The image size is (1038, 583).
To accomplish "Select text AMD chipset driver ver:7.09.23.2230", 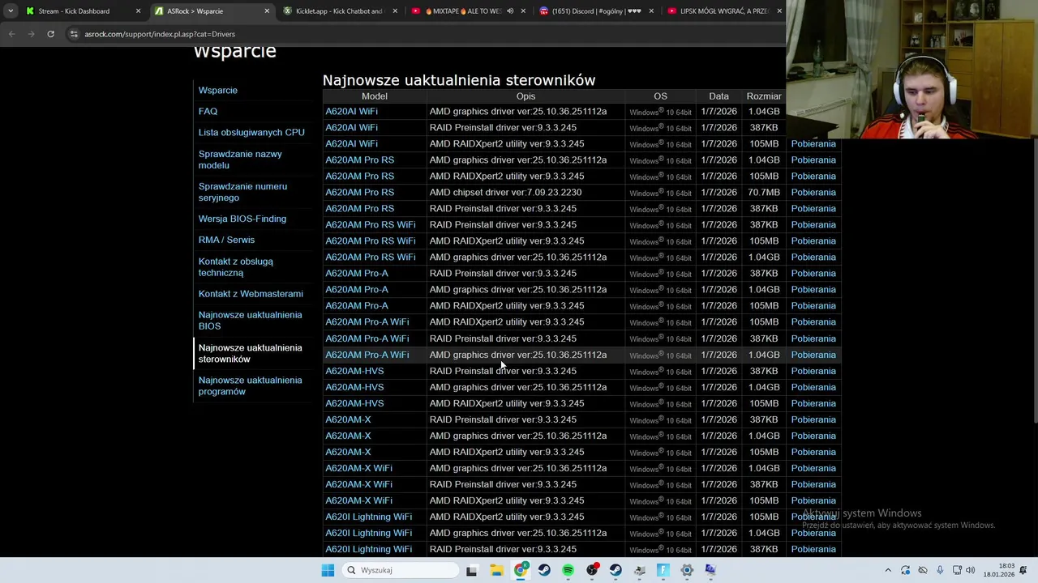I will pos(505,192).
